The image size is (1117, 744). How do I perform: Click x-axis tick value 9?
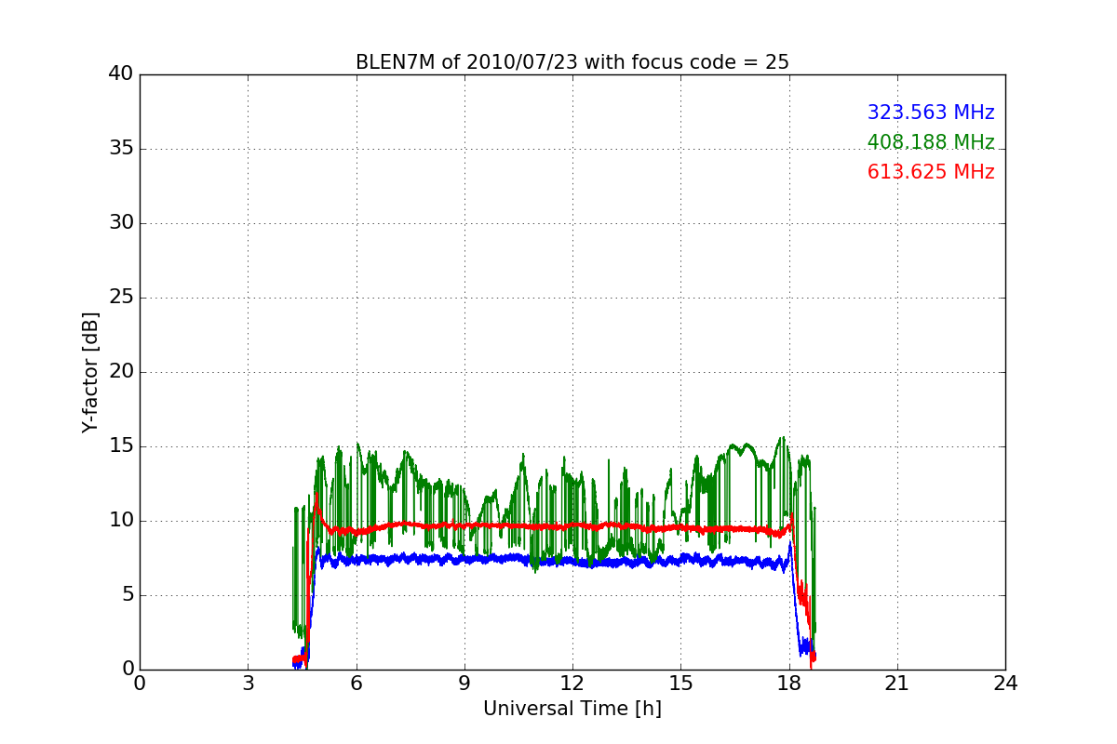click(464, 684)
